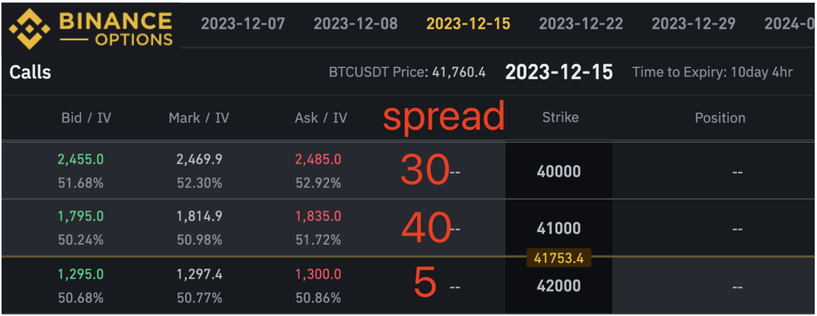Click the 2,485.0 ask price
This screenshot has height=316, width=817.
click(x=318, y=160)
